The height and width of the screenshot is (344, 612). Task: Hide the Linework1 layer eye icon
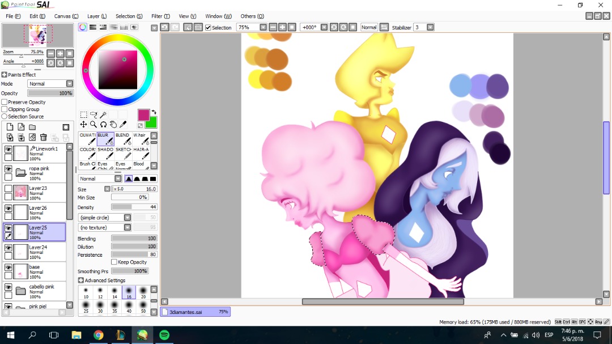tap(8, 149)
